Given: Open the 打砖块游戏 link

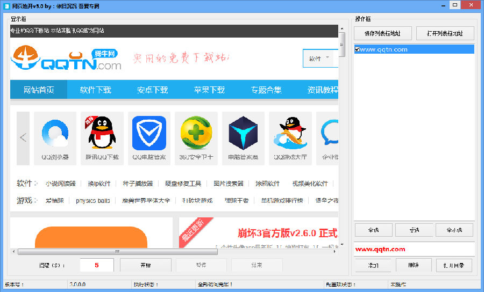Looking at the screenshot, I should point(197,201).
